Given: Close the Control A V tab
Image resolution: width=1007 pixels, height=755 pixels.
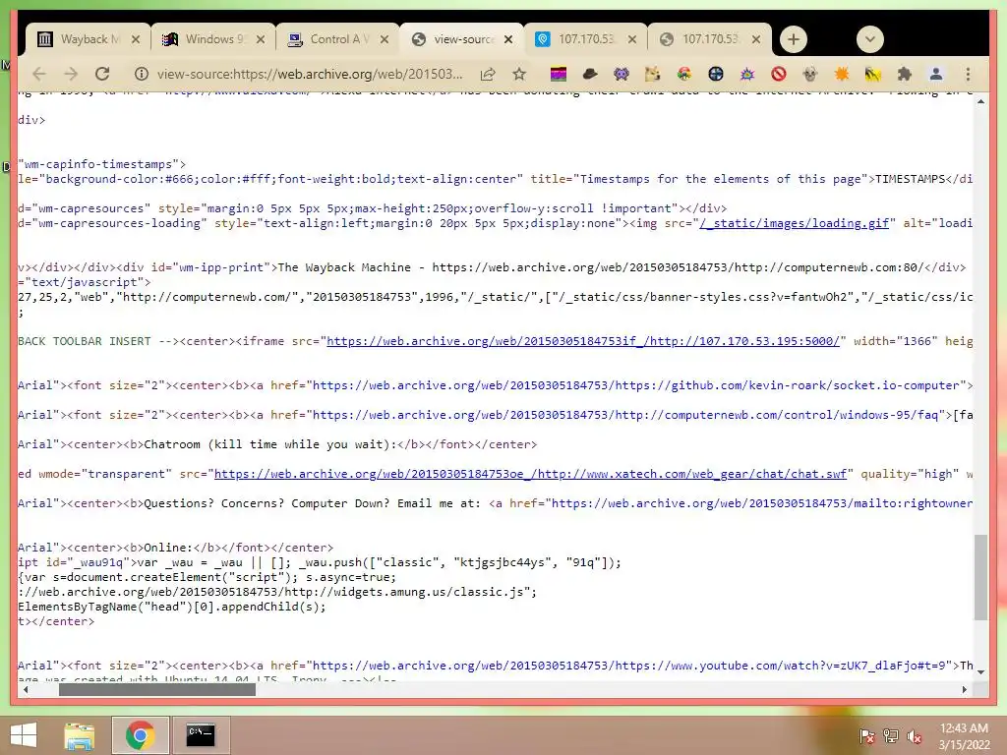Looking at the screenshot, I should point(385,39).
